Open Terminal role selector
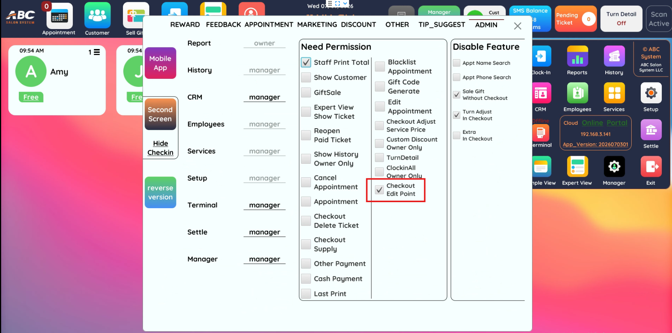The height and width of the screenshot is (333, 672). coord(264,205)
